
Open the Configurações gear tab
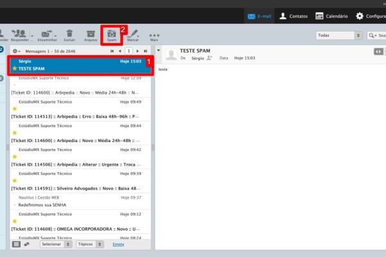(x=371, y=16)
